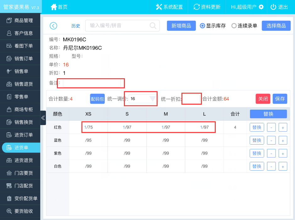Image resolution: width=295 pixels, height=220 pixels.
Task: Click the 进货订单 sidebar icon
Action: [x=9, y=135]
